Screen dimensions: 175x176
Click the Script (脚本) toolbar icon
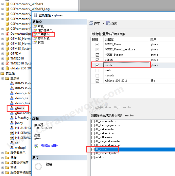pos(91,23)
